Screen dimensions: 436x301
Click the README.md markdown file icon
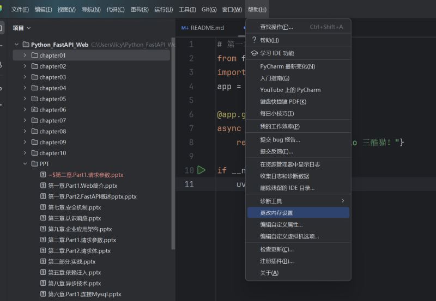[185, 28]
